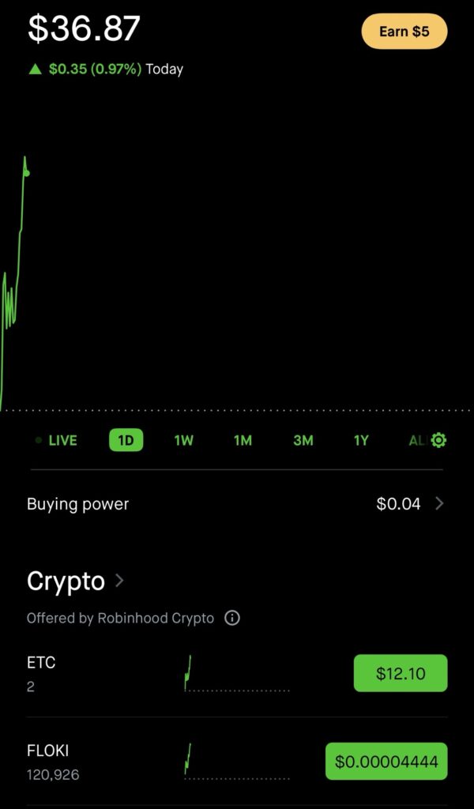Toggle the ETC $12.10 price button
Screen dimensions: 474x809
[401, 673]
